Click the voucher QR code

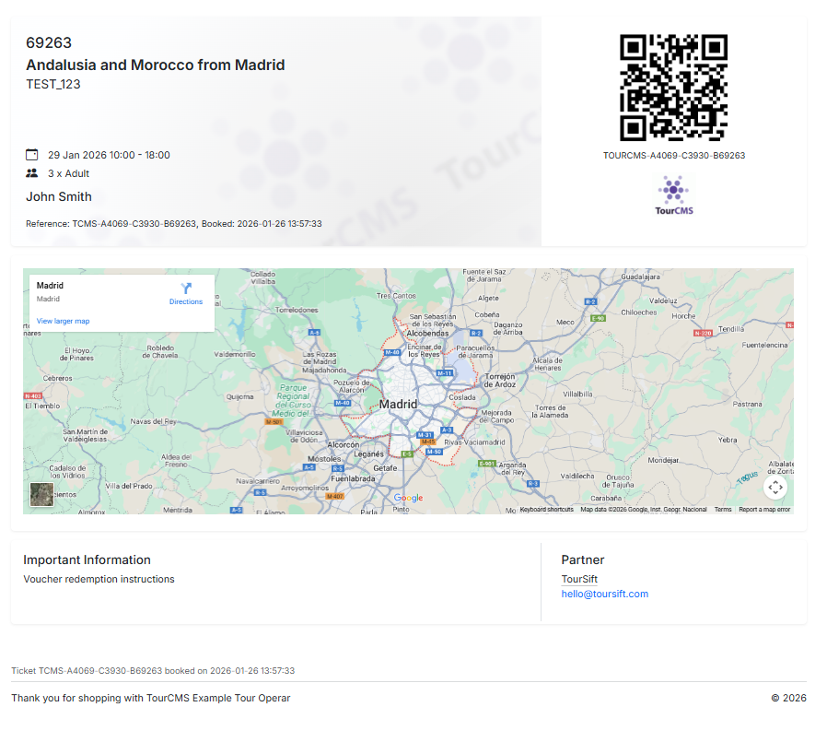(673, 88)
